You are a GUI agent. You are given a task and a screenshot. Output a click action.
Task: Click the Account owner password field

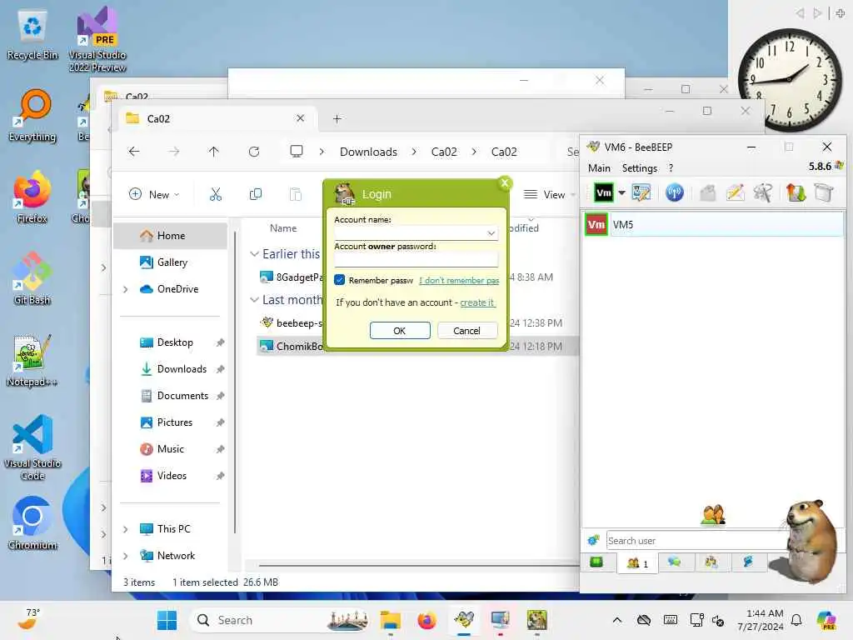[x=417, y=260]
